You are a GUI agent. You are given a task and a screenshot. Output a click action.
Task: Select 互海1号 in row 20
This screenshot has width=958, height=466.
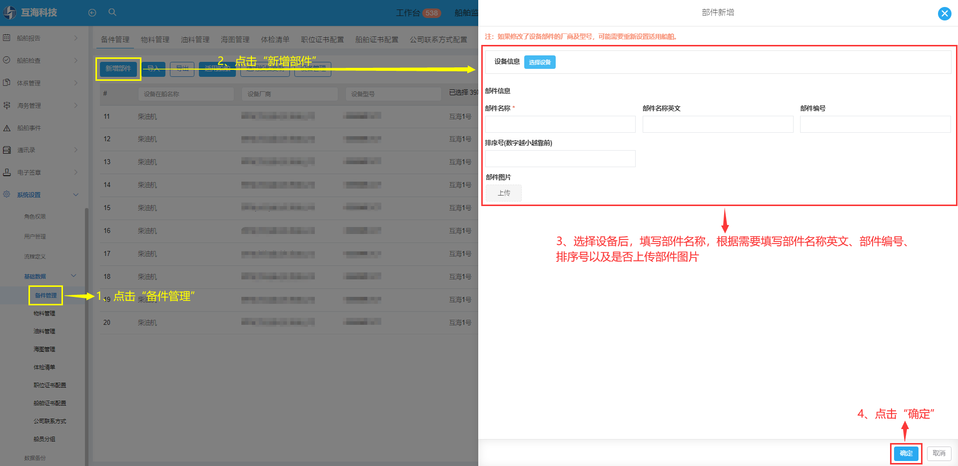460,322
